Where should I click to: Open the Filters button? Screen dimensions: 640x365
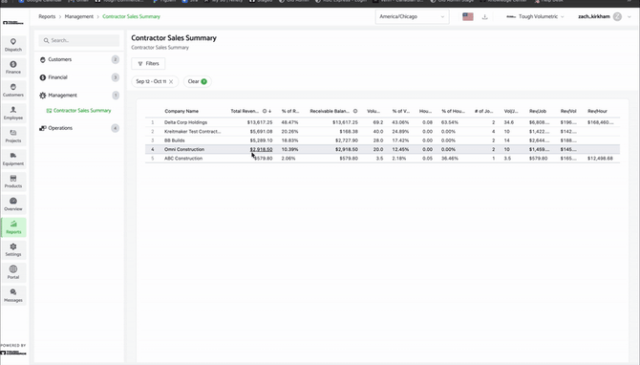[x=148, y=64]
